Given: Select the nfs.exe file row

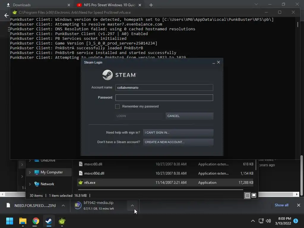Looking at the screenshot, I should click(x=165, y=183).
